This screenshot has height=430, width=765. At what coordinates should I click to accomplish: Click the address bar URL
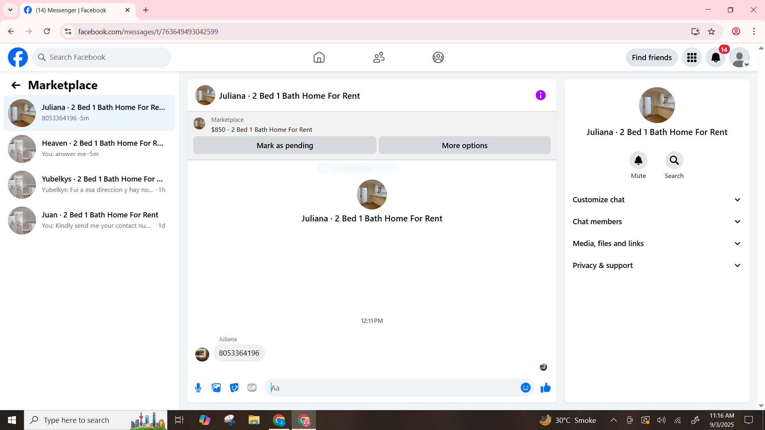[x=148, y=32]
